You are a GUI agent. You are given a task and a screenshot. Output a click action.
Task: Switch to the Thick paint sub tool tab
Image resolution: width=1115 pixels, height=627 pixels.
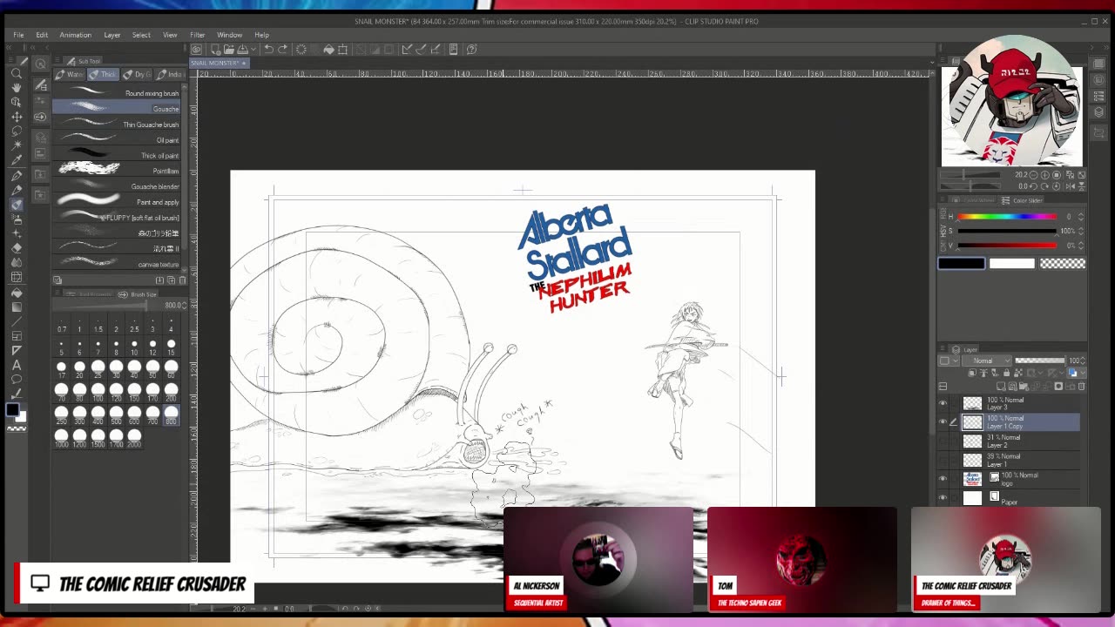click(105, 75)
